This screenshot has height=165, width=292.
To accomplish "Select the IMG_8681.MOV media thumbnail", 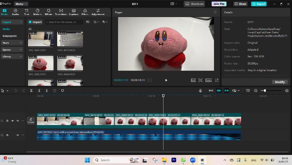I will point(40,39).
